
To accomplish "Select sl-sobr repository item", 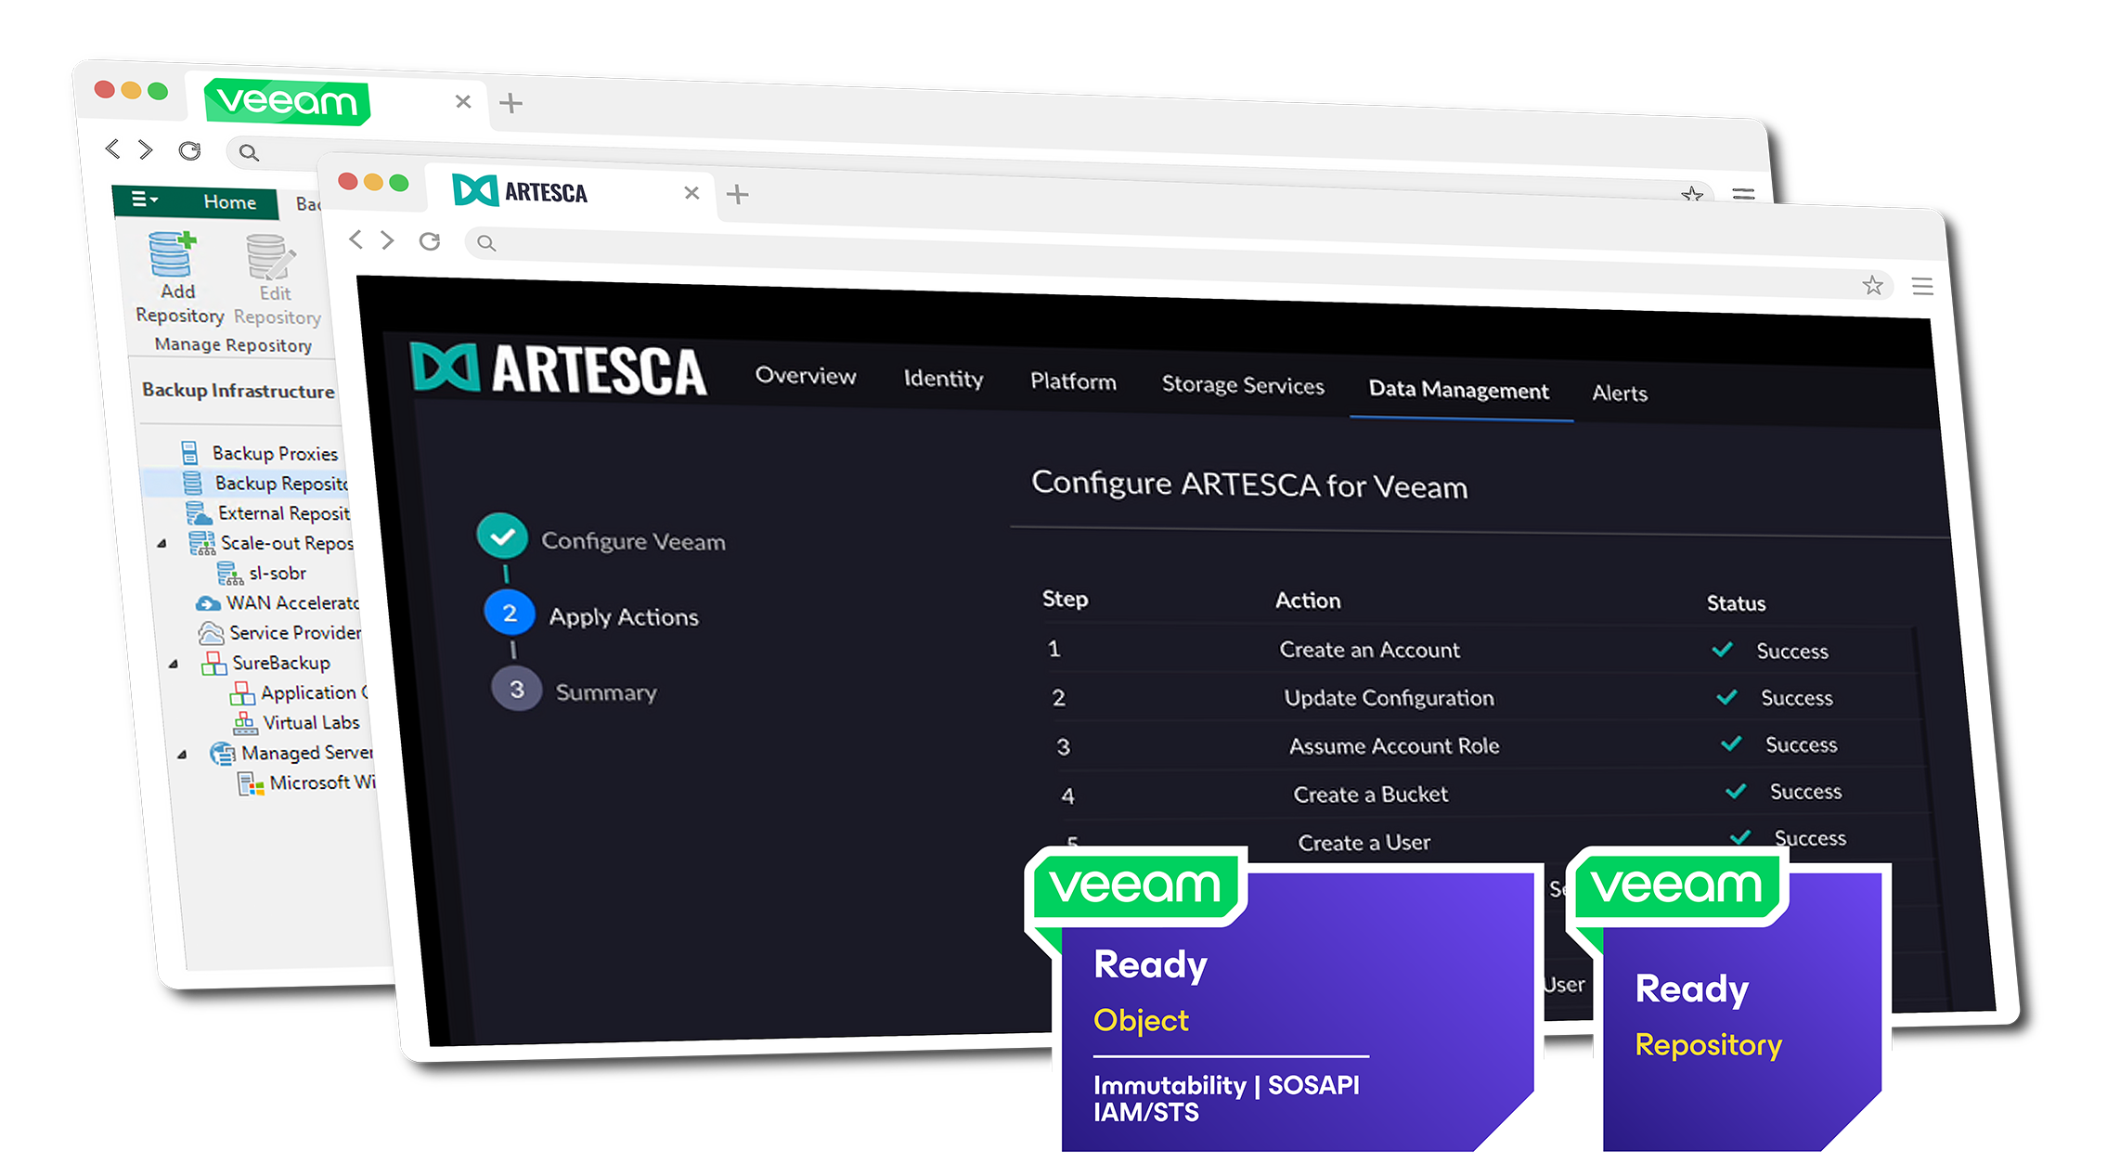I will coord(262,573).
